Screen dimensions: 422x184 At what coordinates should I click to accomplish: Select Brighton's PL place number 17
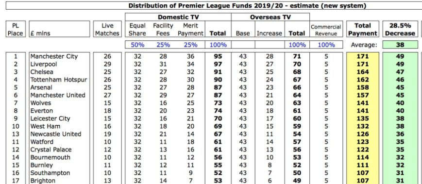(x=16, y=181)
